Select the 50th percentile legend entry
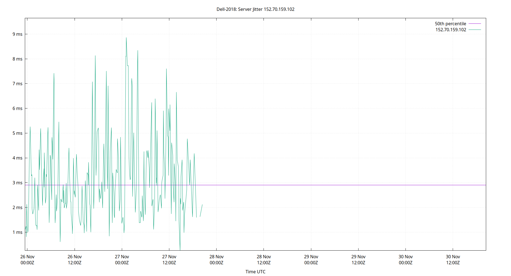 [x=450, y=23]
